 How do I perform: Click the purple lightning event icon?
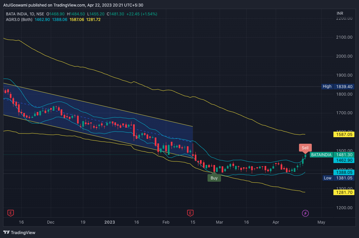[306, 213]
